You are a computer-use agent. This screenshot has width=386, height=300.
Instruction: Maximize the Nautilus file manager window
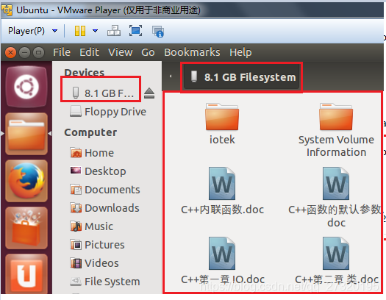[39, 52]
